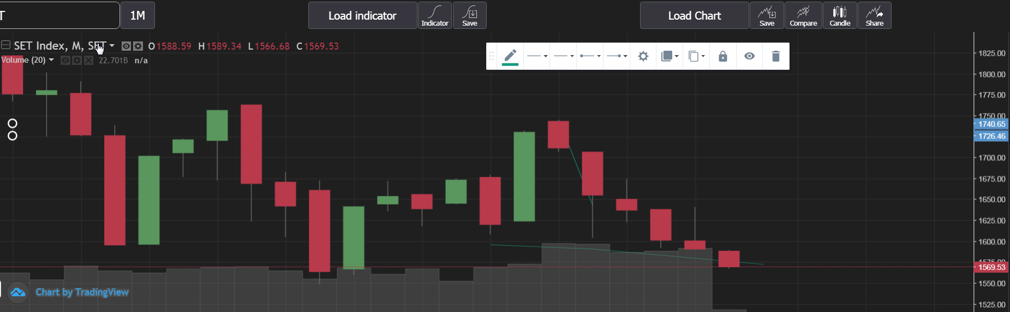This screenshot has width=1010, height=312.
Task: Click the lower trend line anchor point
Action: [x=13, y=135]
